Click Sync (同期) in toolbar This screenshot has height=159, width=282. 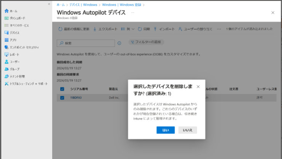[x=144, y=29]
